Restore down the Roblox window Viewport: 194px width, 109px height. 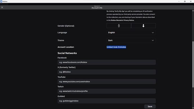185,1
